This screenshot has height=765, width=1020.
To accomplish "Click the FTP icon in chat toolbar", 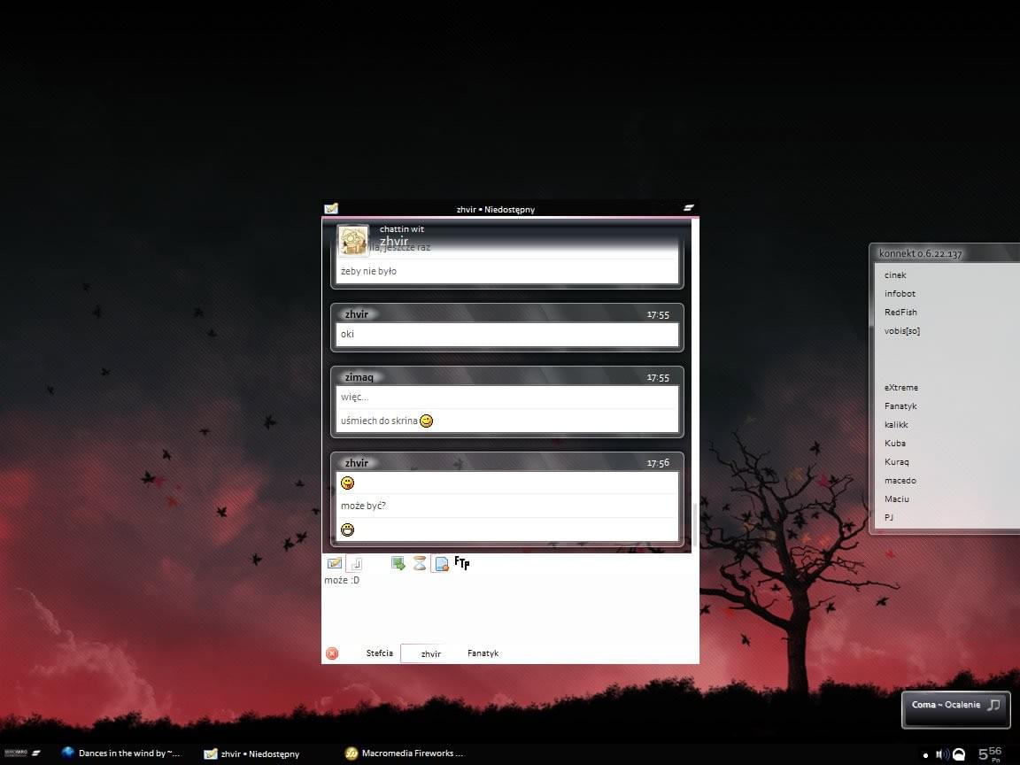I will click(x=461, y=562).
